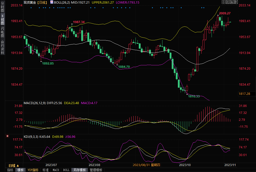
Task: Apply the MACD template
Action: tap(56, 170)
